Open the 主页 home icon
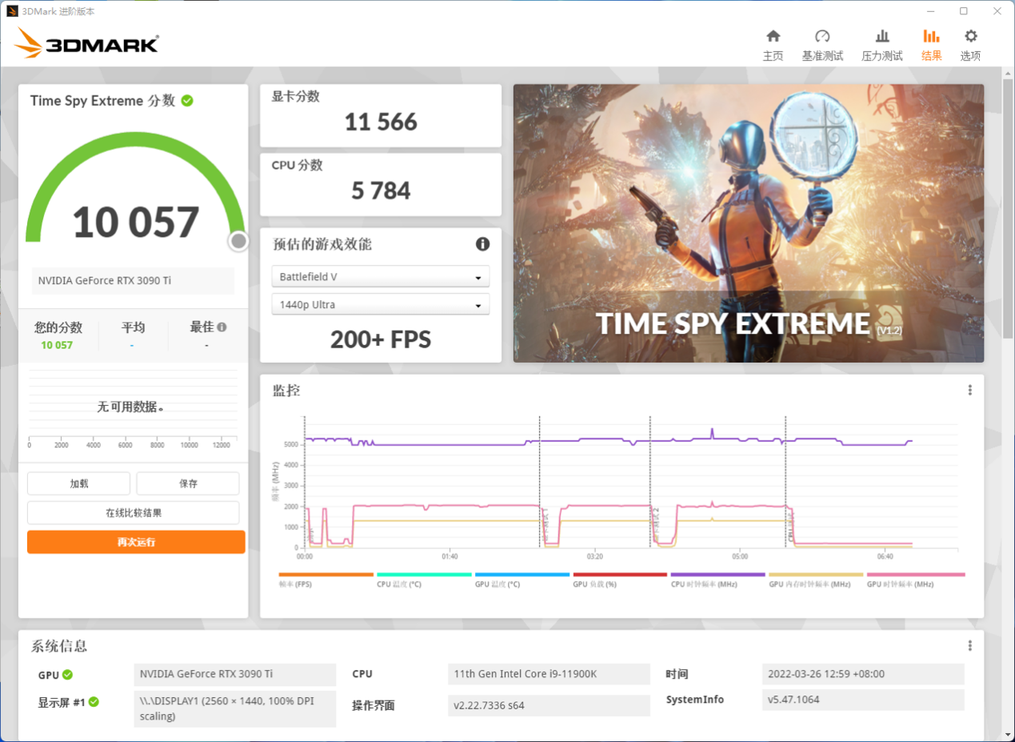Viewport: 1015px width, 742px height. click(773, 36)
